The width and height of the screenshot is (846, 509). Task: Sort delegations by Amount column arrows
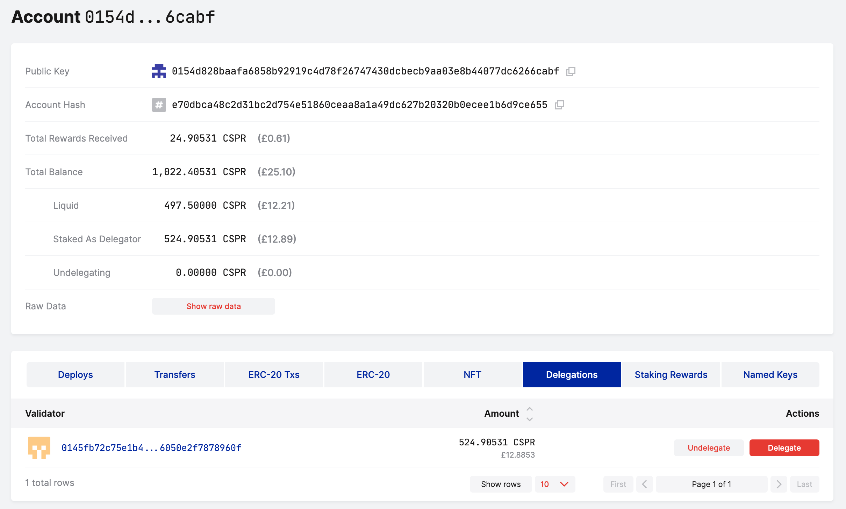[529, 414]
